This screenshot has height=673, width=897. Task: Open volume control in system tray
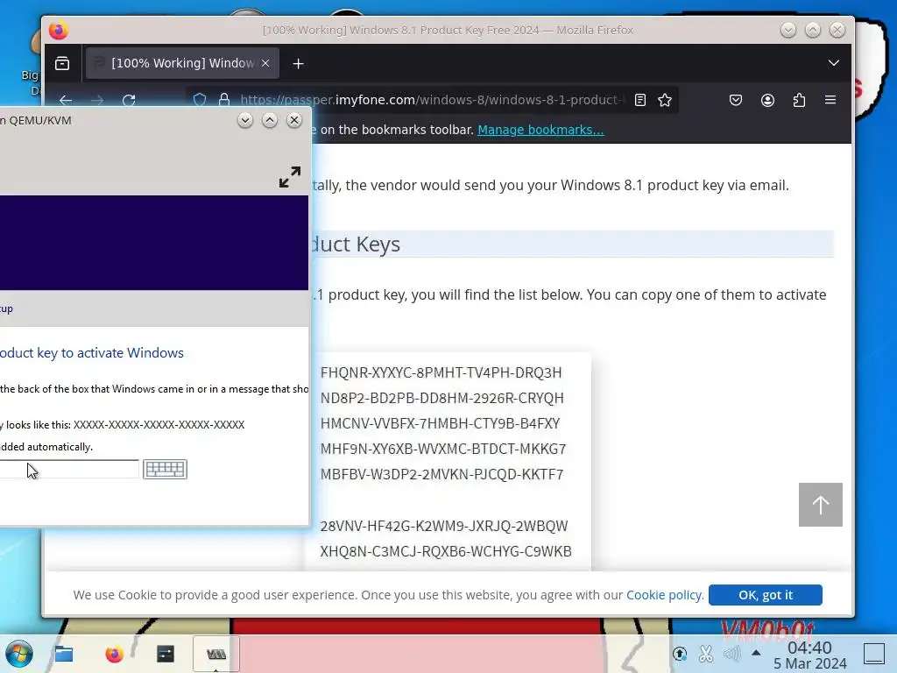click(x=731, y=653)
